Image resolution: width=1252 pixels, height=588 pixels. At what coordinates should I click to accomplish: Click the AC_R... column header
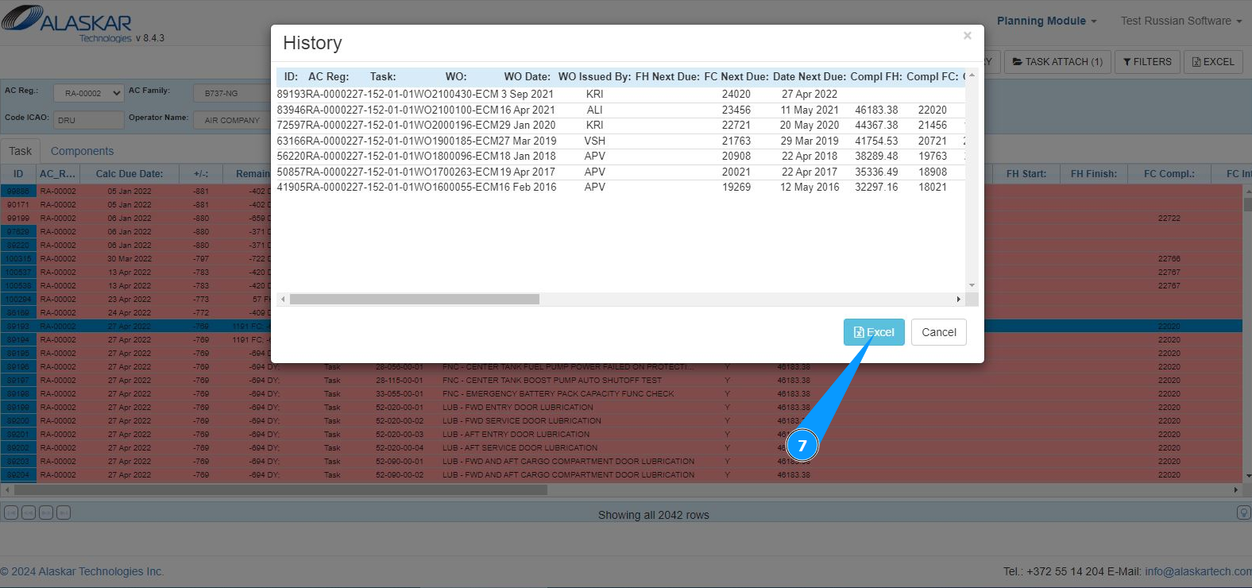58,174
